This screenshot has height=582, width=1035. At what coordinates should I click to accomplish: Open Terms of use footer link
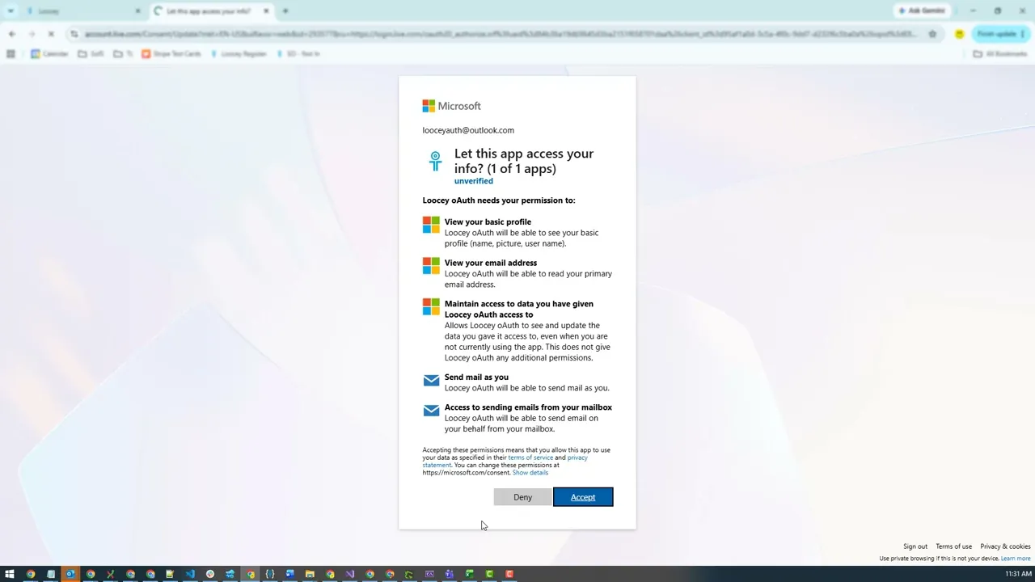(x=954, y=546)
